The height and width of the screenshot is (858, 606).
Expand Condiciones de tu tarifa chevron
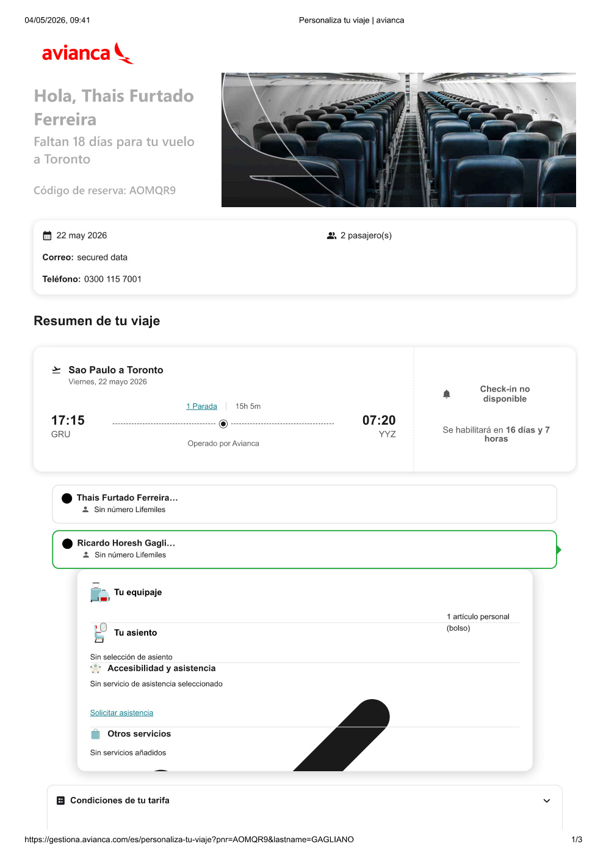click(547, 801)
